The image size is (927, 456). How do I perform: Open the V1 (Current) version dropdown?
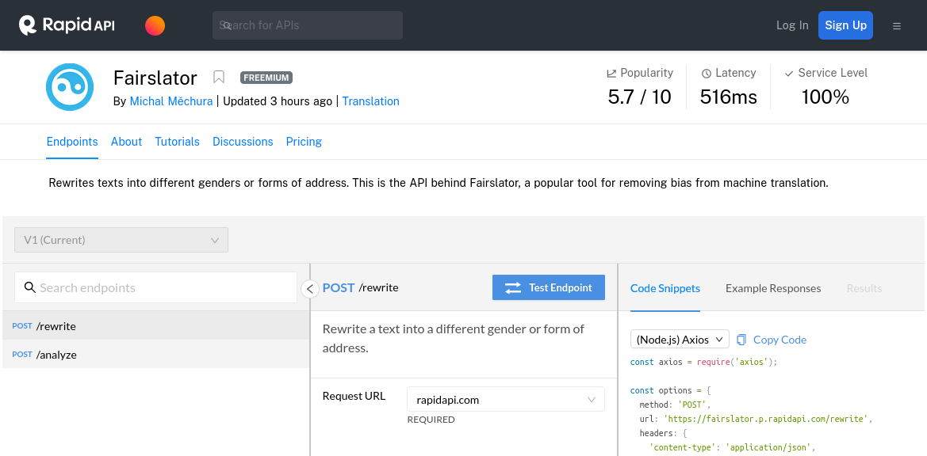click(x=121, y=240)
